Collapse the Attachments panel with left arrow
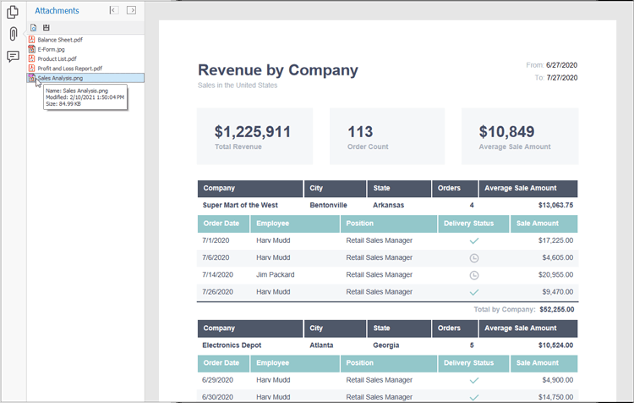 click(114, 10)
